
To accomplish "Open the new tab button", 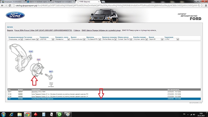I will [103, 2].
